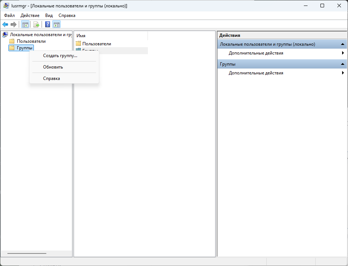Viewport: 348px width, 266px height.
Task: Click the Пользователи folder icon in tree
Action: click(x=12, y=41)
